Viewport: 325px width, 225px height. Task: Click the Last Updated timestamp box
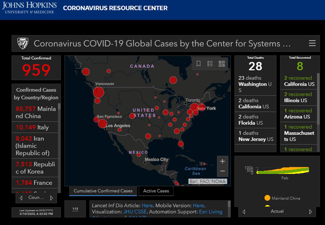[x=36, y=212]
